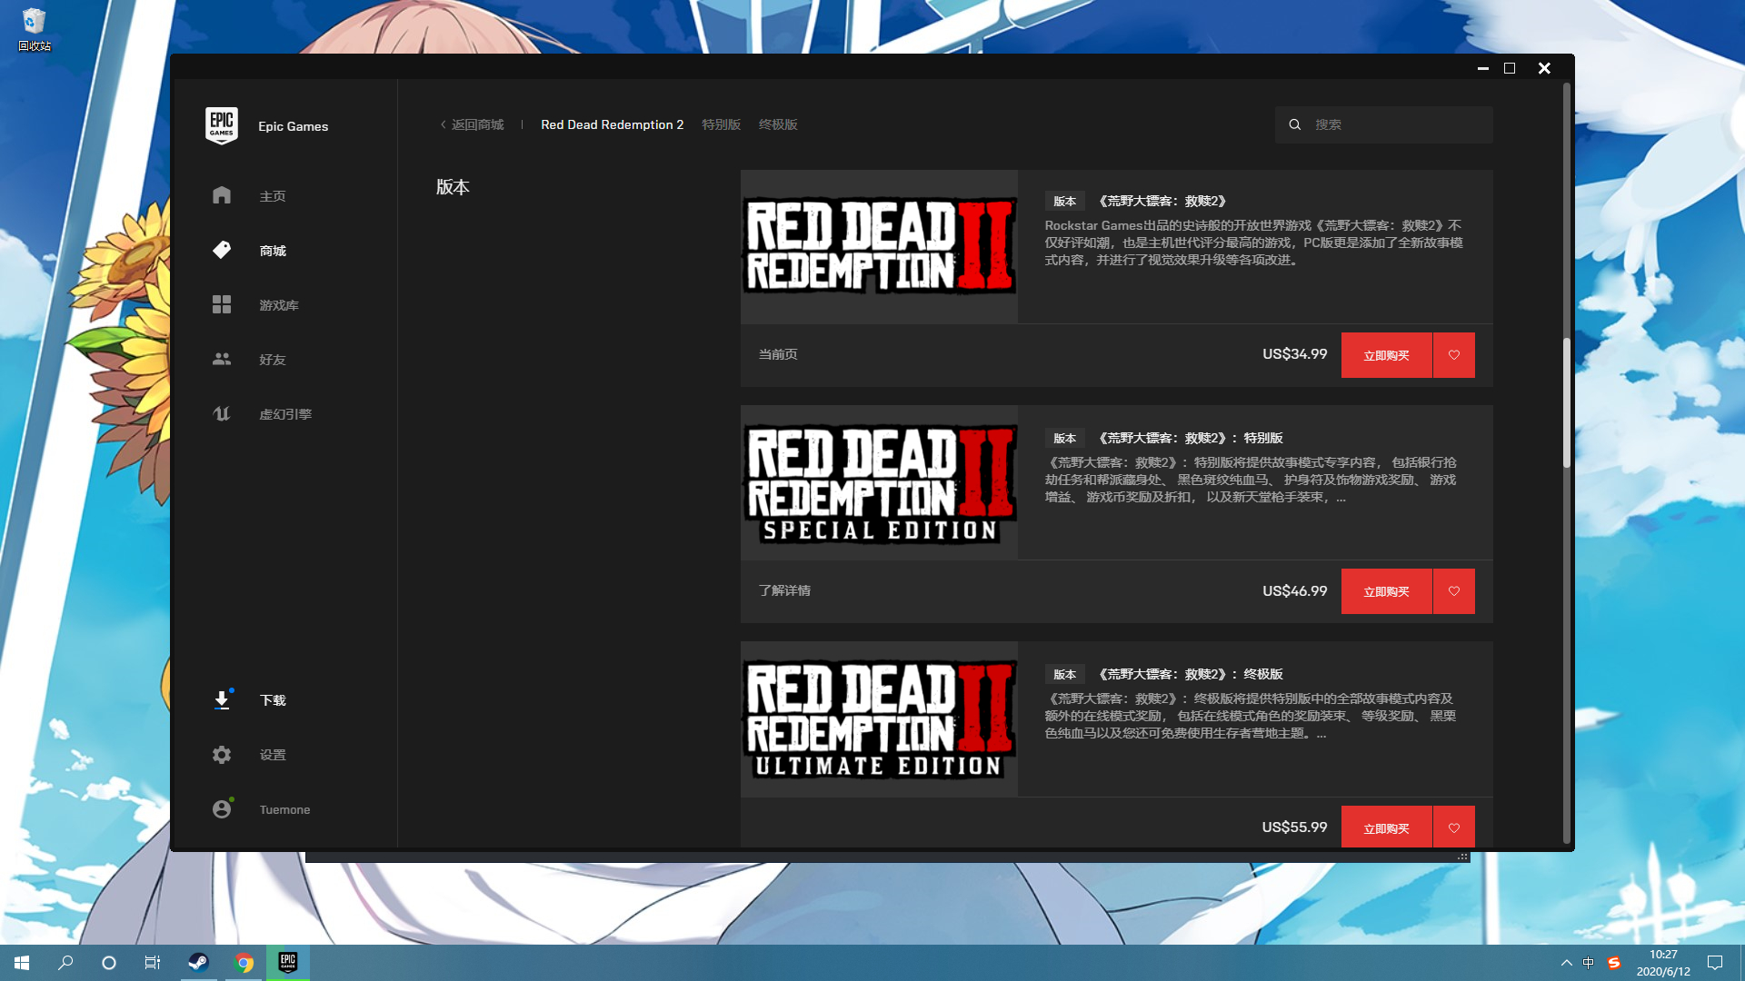
Task: Click the store page vertical scrollbar
Action: (x=1566, y=402)
